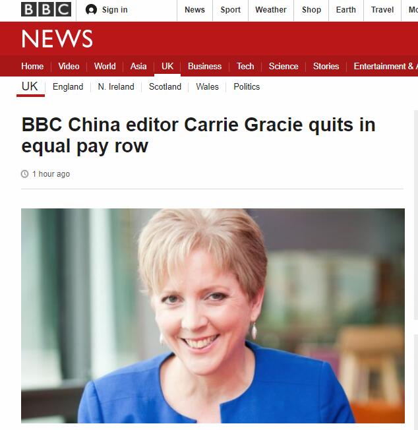Open the Tech tab

tap(245, 66)
